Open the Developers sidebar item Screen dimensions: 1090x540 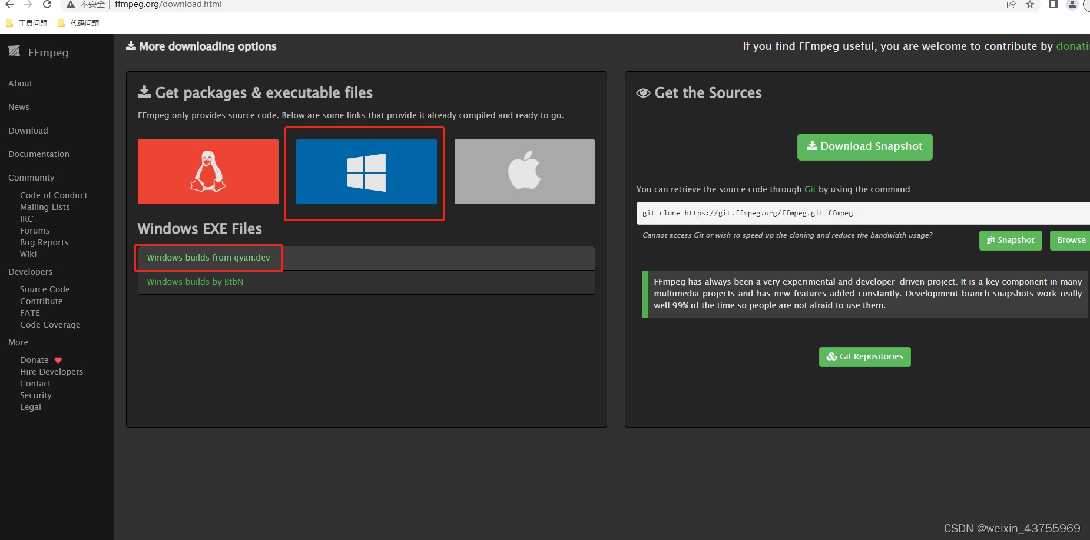30,272
